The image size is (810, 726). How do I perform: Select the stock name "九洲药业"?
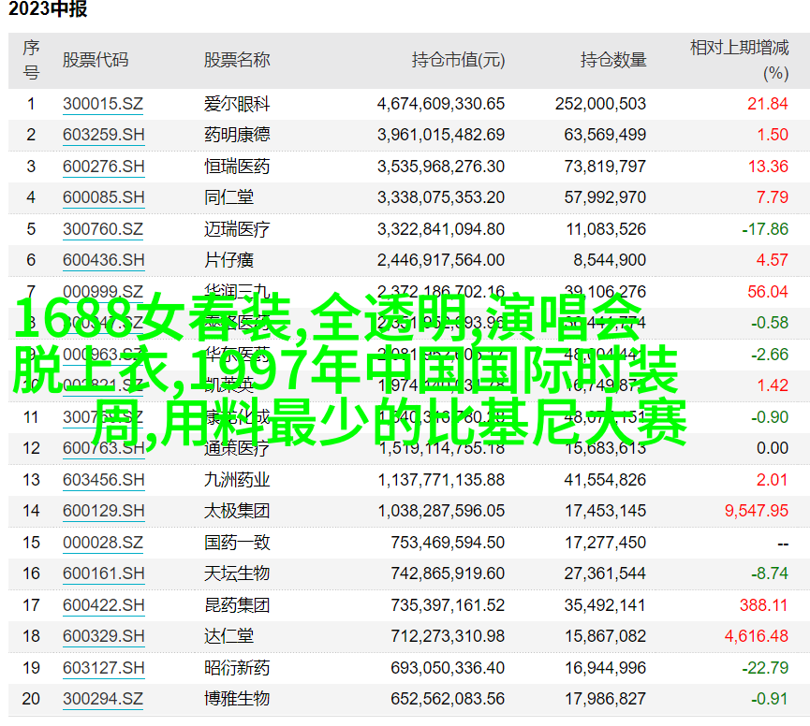click(237, 479)
